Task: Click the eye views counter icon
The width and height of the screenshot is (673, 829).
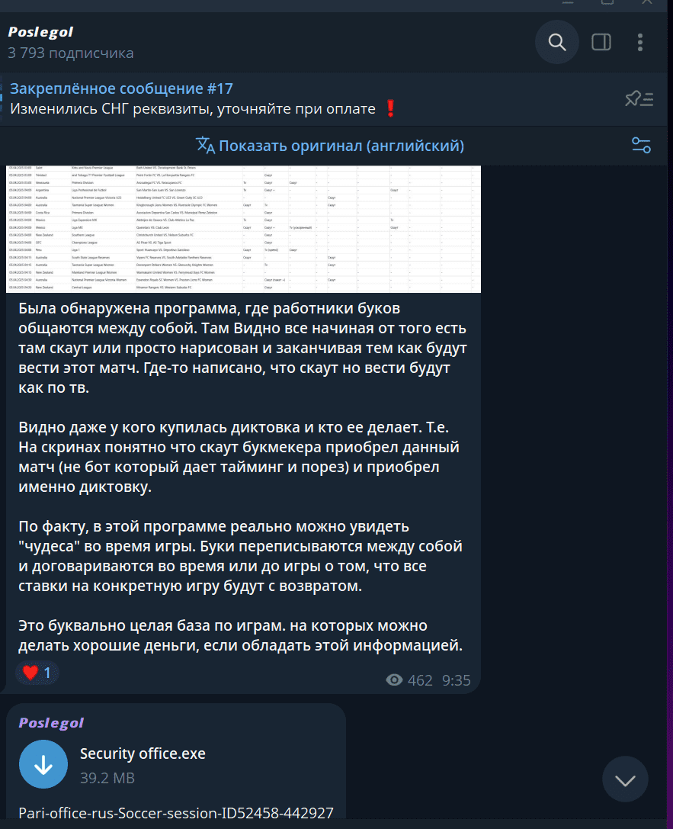Action: pos(394,680)
